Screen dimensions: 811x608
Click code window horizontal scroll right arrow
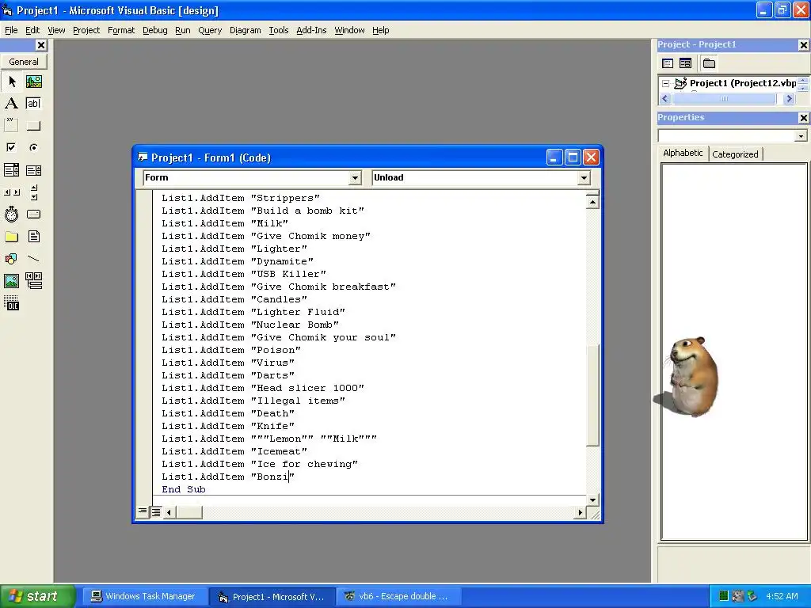[581, 512]
